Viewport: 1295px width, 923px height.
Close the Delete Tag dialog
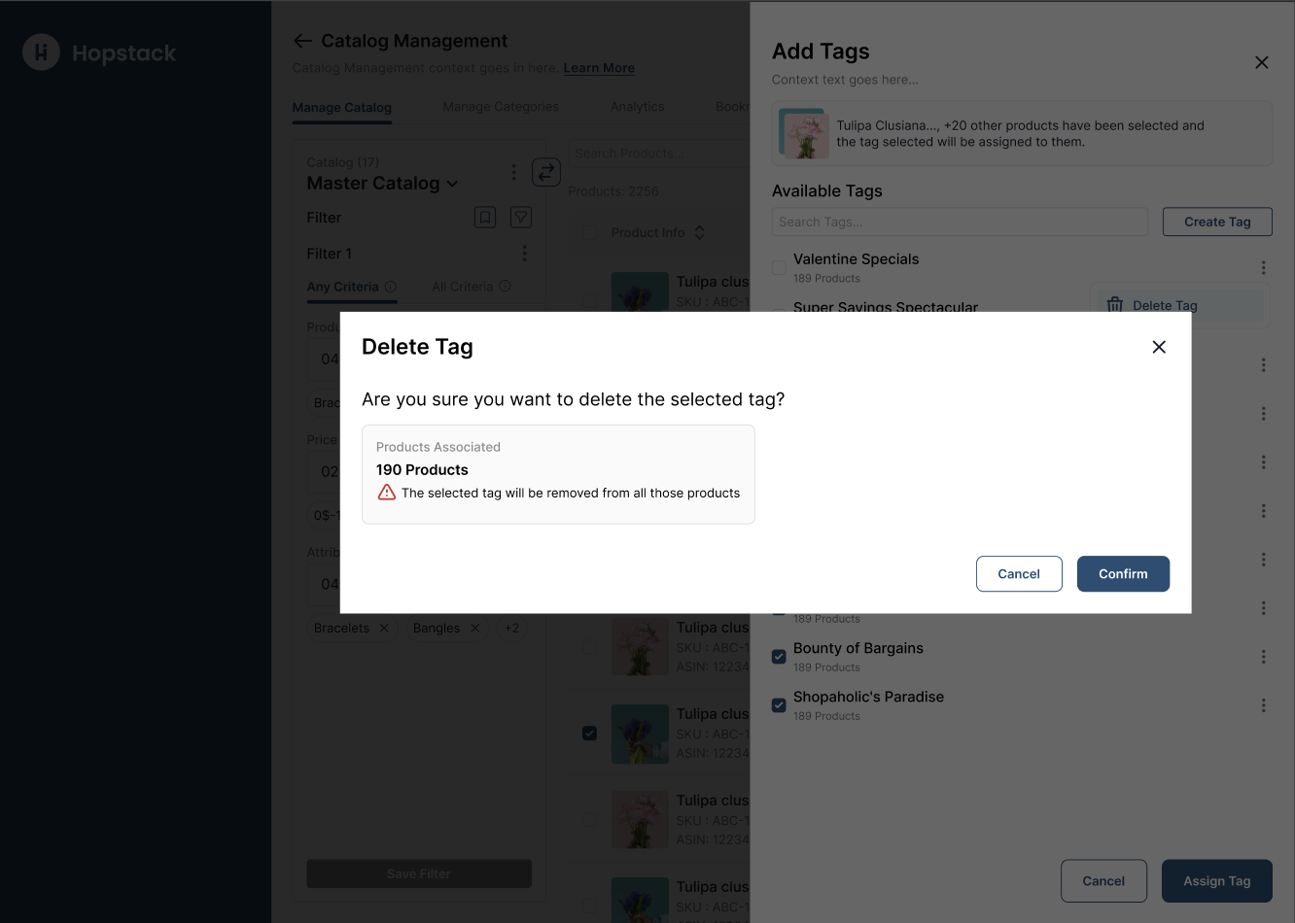tap(1158, 347)
